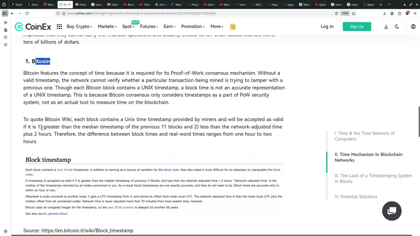The height and width of the screenshot is (236, 420).
Task: Jump to 'II. Time Mechanism in Blockchain Networks'
Action: coord(368,157)
